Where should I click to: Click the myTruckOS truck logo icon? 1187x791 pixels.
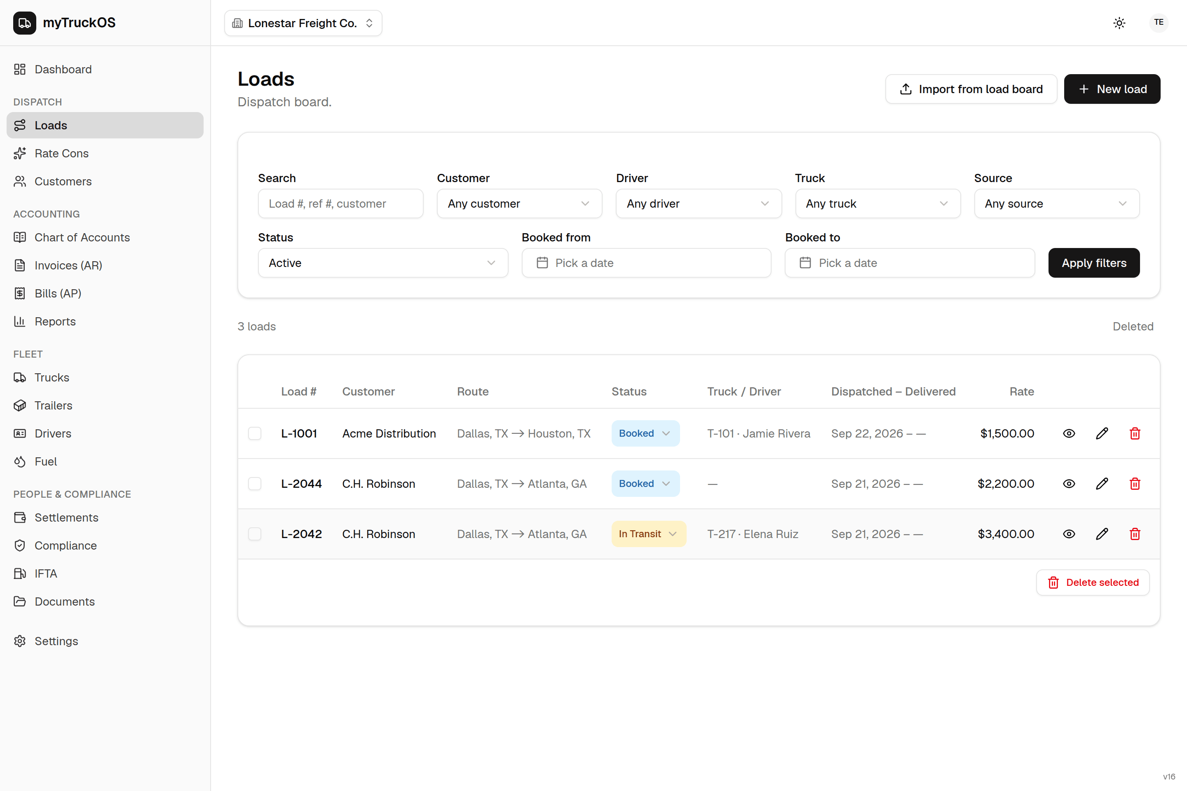(x=24, y=23)
